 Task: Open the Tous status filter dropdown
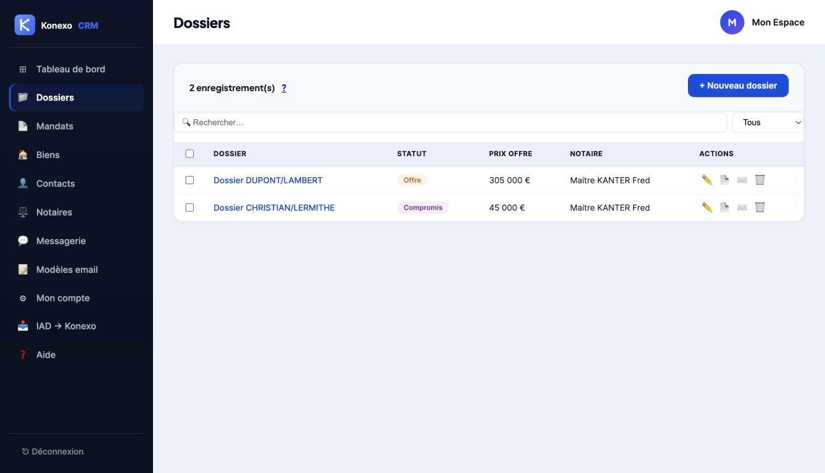[x=768, y=122]
